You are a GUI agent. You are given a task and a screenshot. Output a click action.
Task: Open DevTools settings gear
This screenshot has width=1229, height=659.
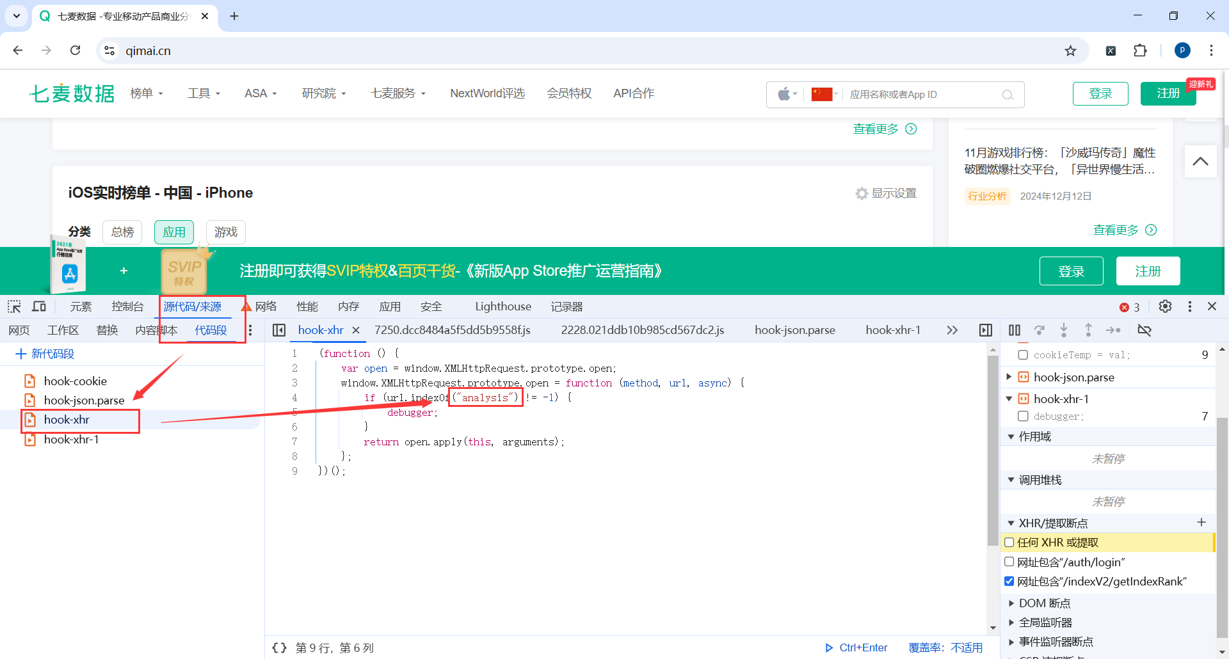pyautogui.click(x=1165, y=306)
